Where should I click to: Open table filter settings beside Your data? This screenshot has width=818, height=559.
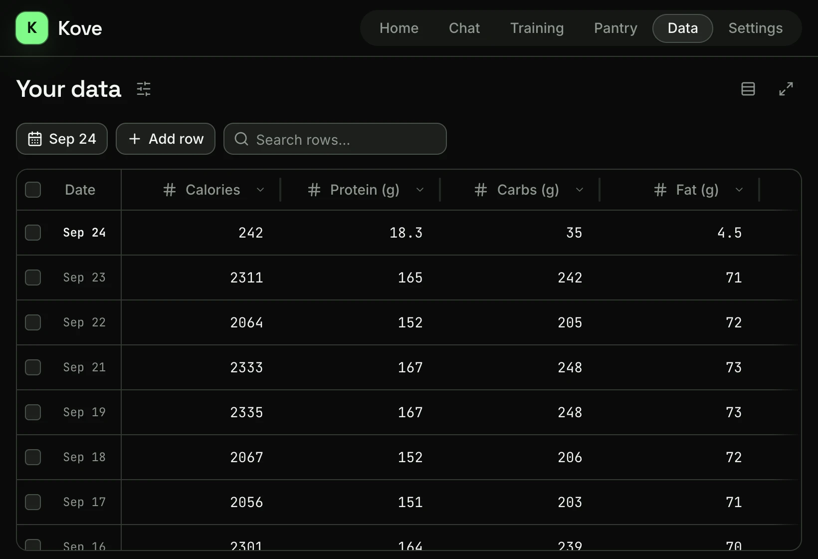point(144,89)
